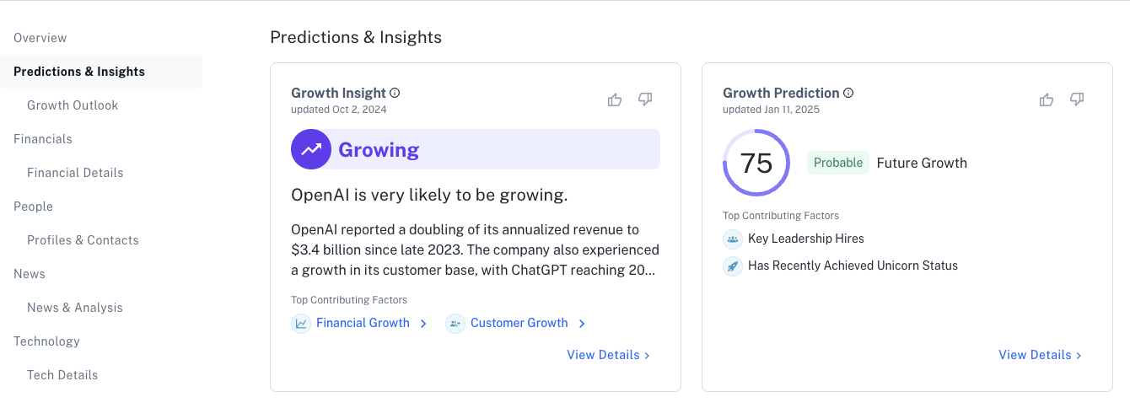Go to Overview in the sidebar
This screenshot has height=408, width=1130.
click(40, 38)
